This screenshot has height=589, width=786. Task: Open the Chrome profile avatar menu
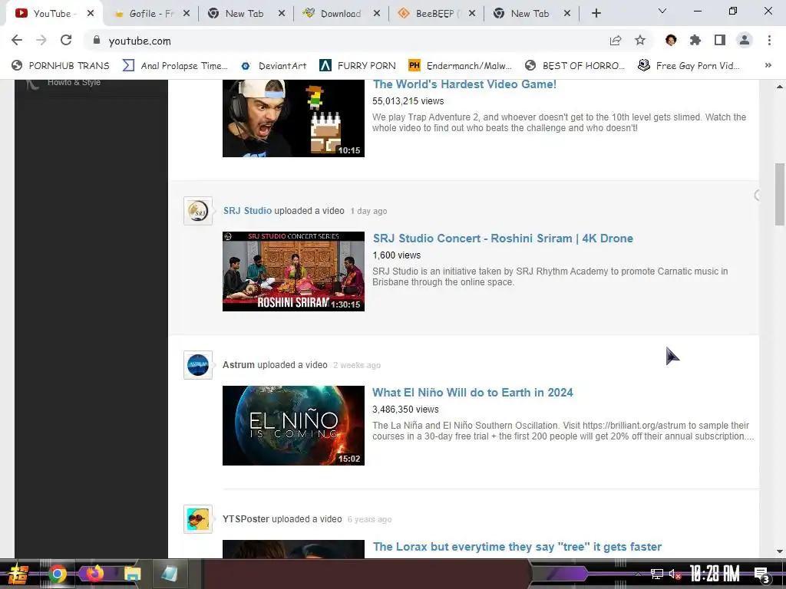[745, 40]
